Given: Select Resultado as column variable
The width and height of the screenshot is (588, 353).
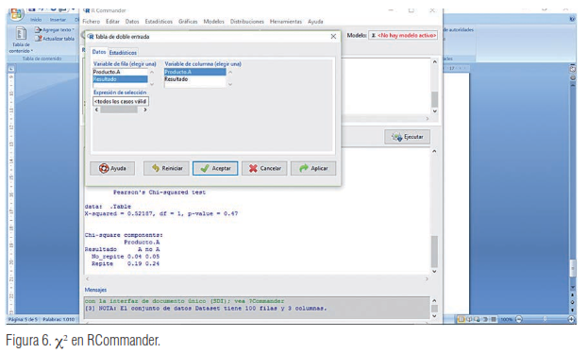Looking at the screenshot, I should tap(195, 79).
